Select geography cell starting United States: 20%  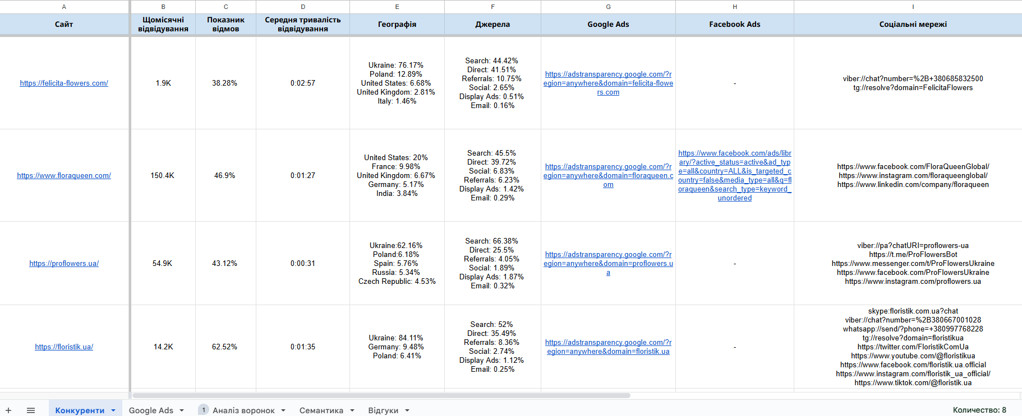tap(397, 176)
